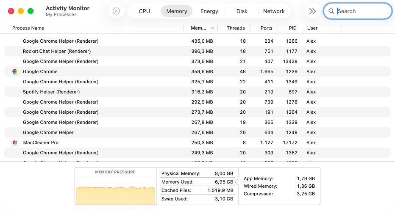Sort by PID column header
Image resolution: width=395 pixels, height=211 pixels.
[x=293, y=28]
